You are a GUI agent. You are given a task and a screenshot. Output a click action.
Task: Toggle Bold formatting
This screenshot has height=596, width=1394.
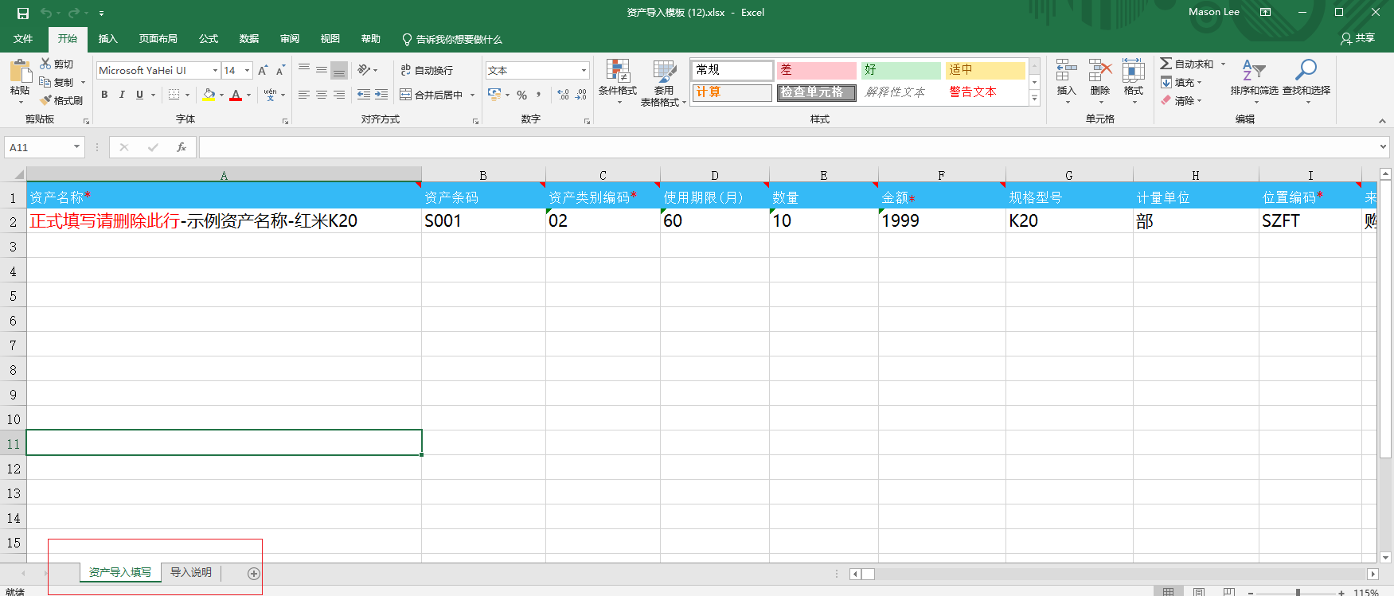point(104,95)
